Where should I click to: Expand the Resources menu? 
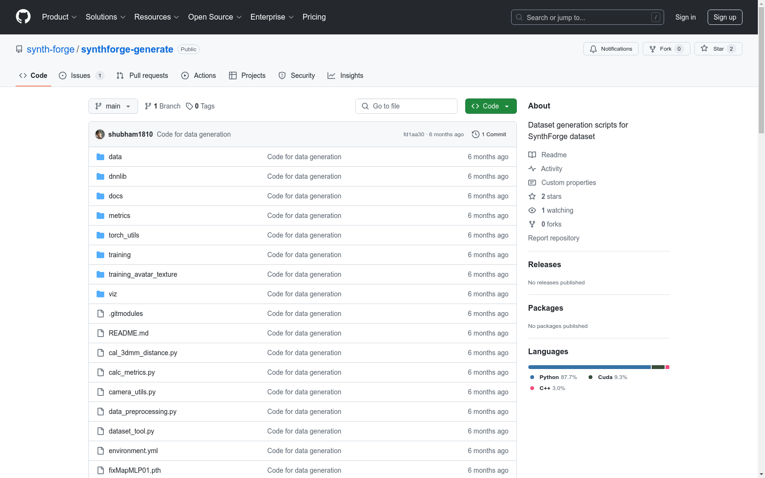157,17
